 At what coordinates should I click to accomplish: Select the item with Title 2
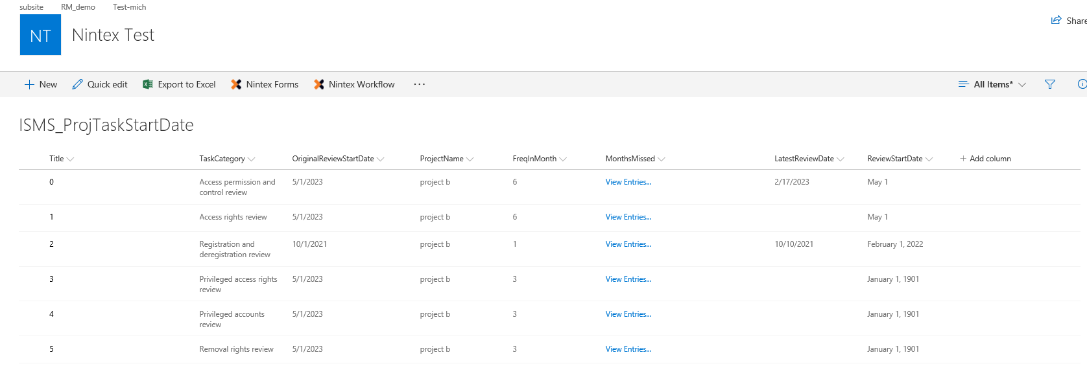pos(51,244)
